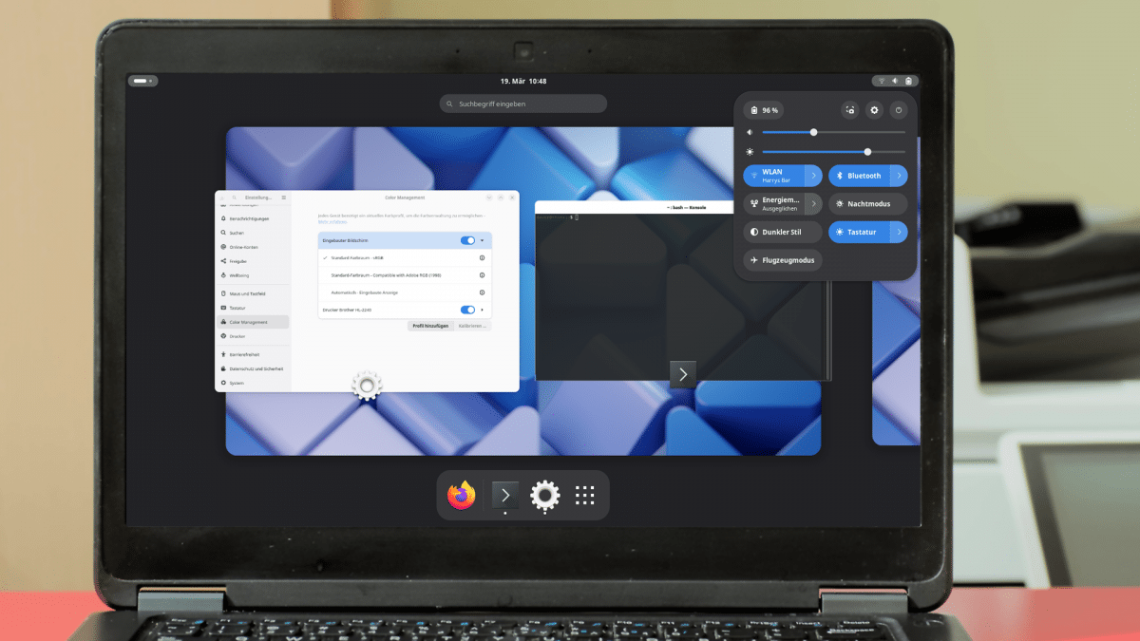The image size is (1140, 641).
Task: Enable Dunkler Stil in quick settings
Action: [782, 232]
